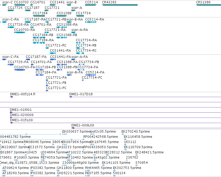
Task: Select the scpr-B-PA protein label
Action: tap(75, 72)
